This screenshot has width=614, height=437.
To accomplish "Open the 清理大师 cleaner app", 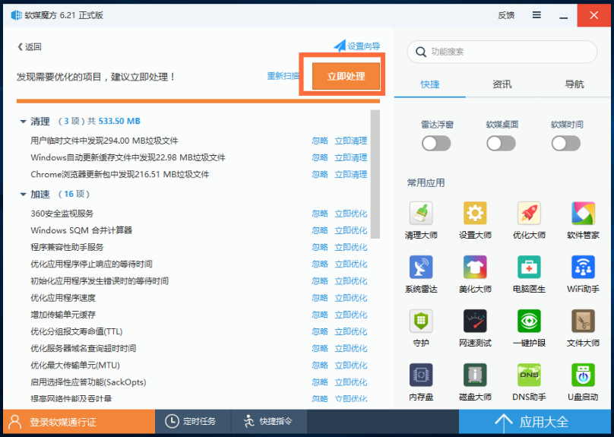I will coord(421,214).
